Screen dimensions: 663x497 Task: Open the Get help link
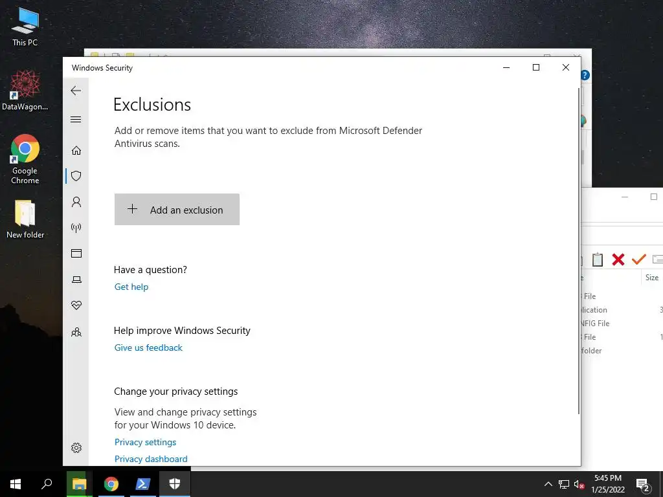click(131, 287)
